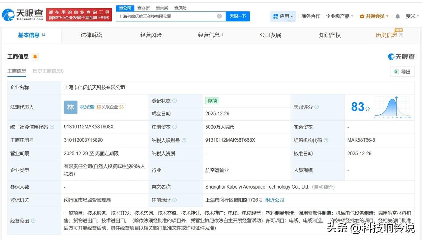
Task: Switch to the 知识产权 tab
Action: [330, 35]
